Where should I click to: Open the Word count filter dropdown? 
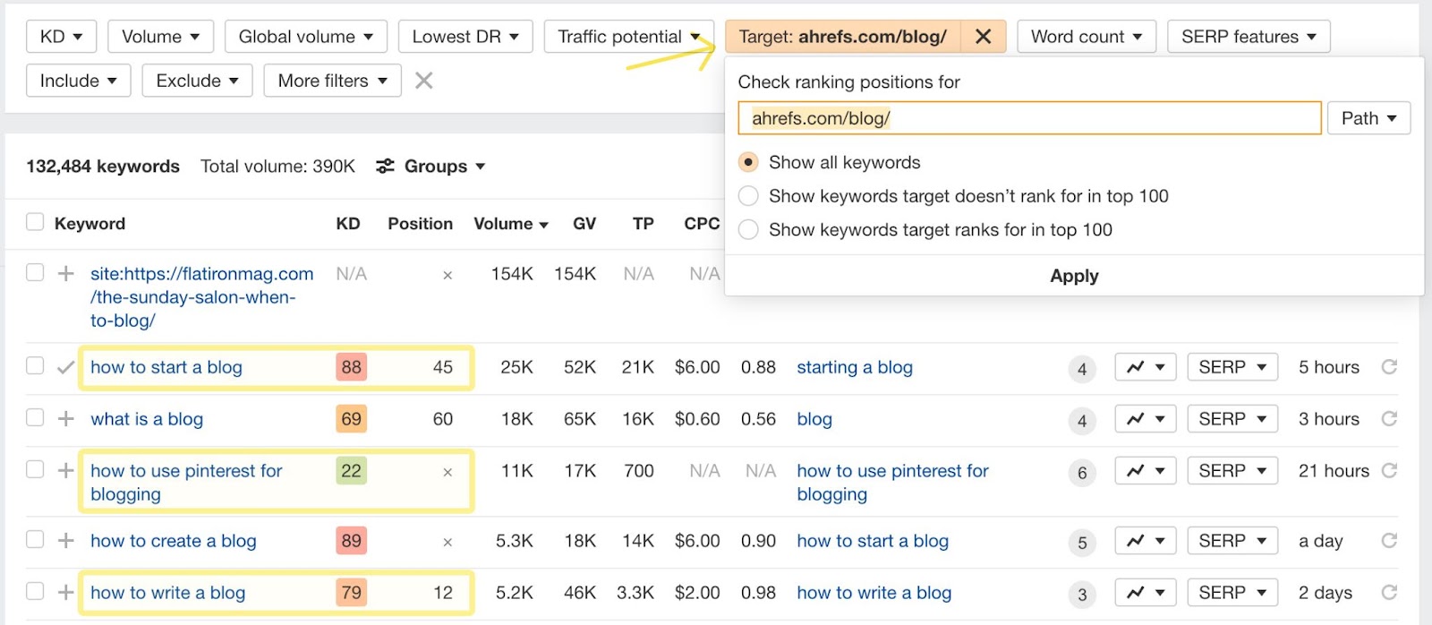click(1087, 37)
